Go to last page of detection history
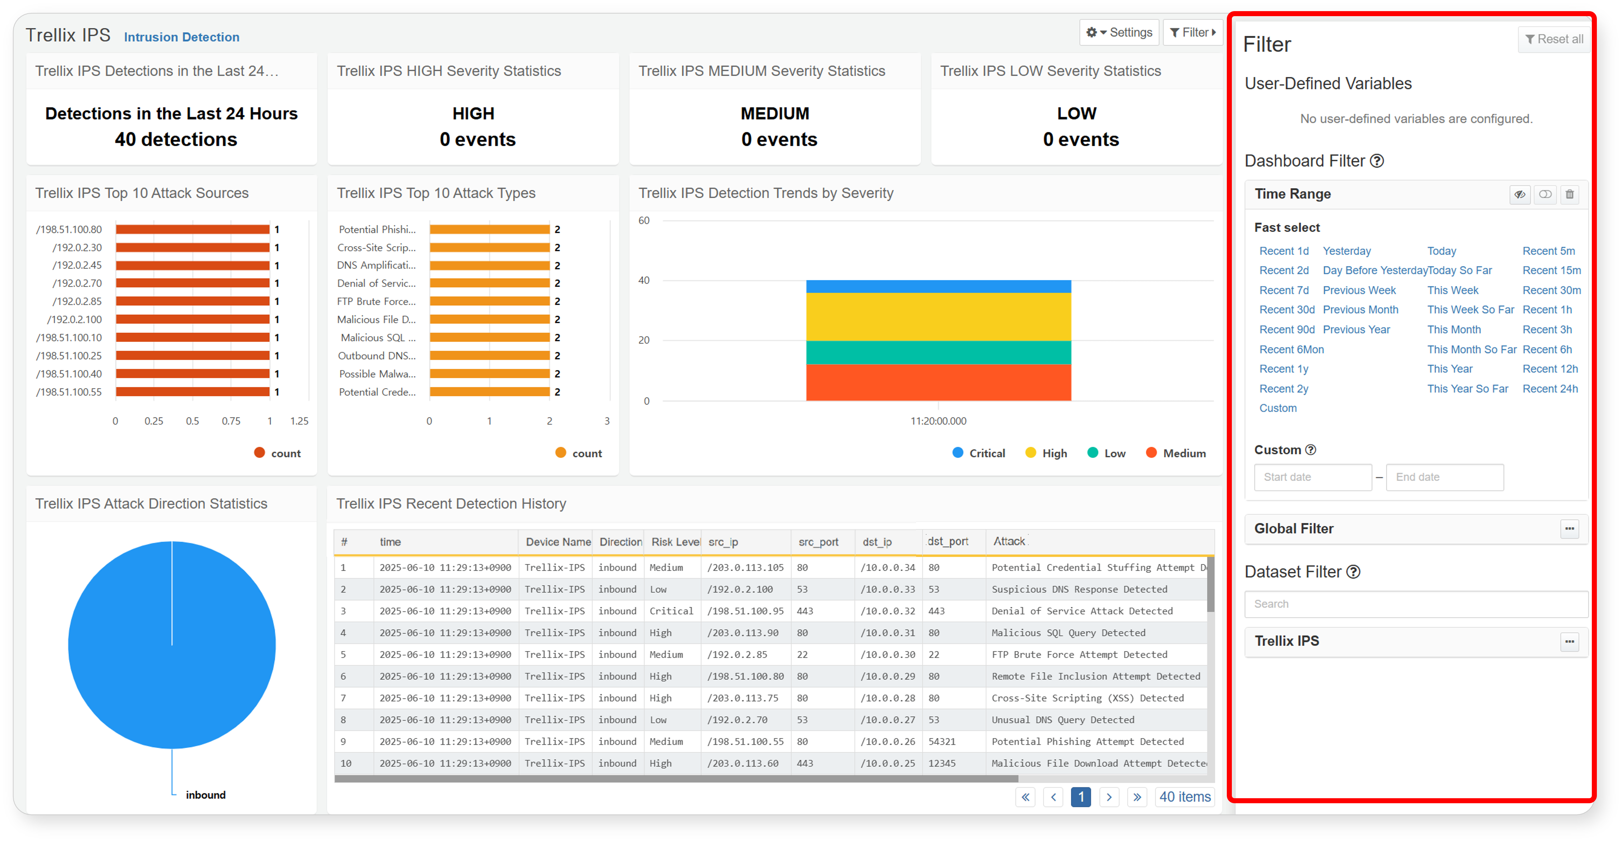 [x=1137, y=797]
